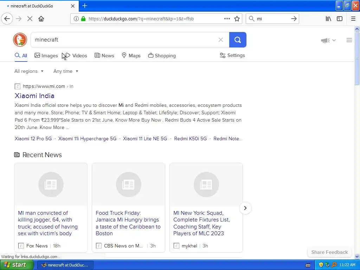The width and height of the screenshot is (360, 270).
Task: Open Xiaomi 11 Lite NE 5G sitelink
Action: (x=145, y=139)
